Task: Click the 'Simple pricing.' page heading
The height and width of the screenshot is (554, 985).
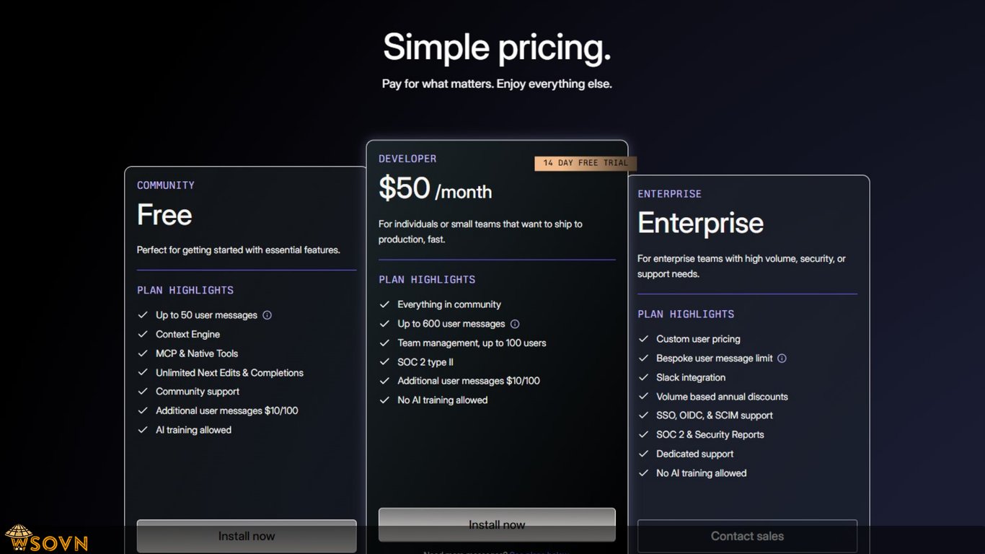Action: coord(497,48)
